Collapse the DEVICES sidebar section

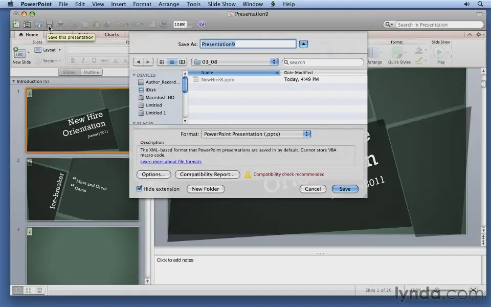click(134, 75)
